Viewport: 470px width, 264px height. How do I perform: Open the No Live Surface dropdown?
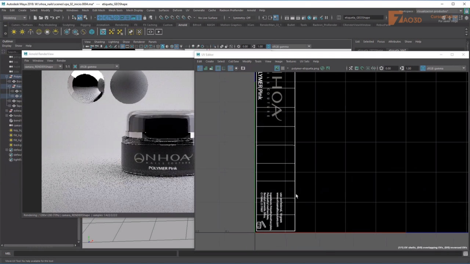point(209,18)
